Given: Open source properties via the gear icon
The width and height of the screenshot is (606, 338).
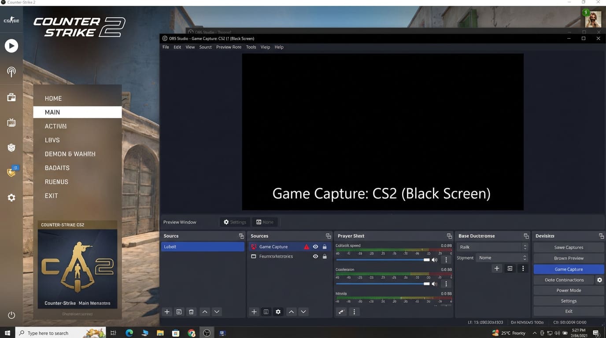Looking at the screenshot, I should 278,312.
